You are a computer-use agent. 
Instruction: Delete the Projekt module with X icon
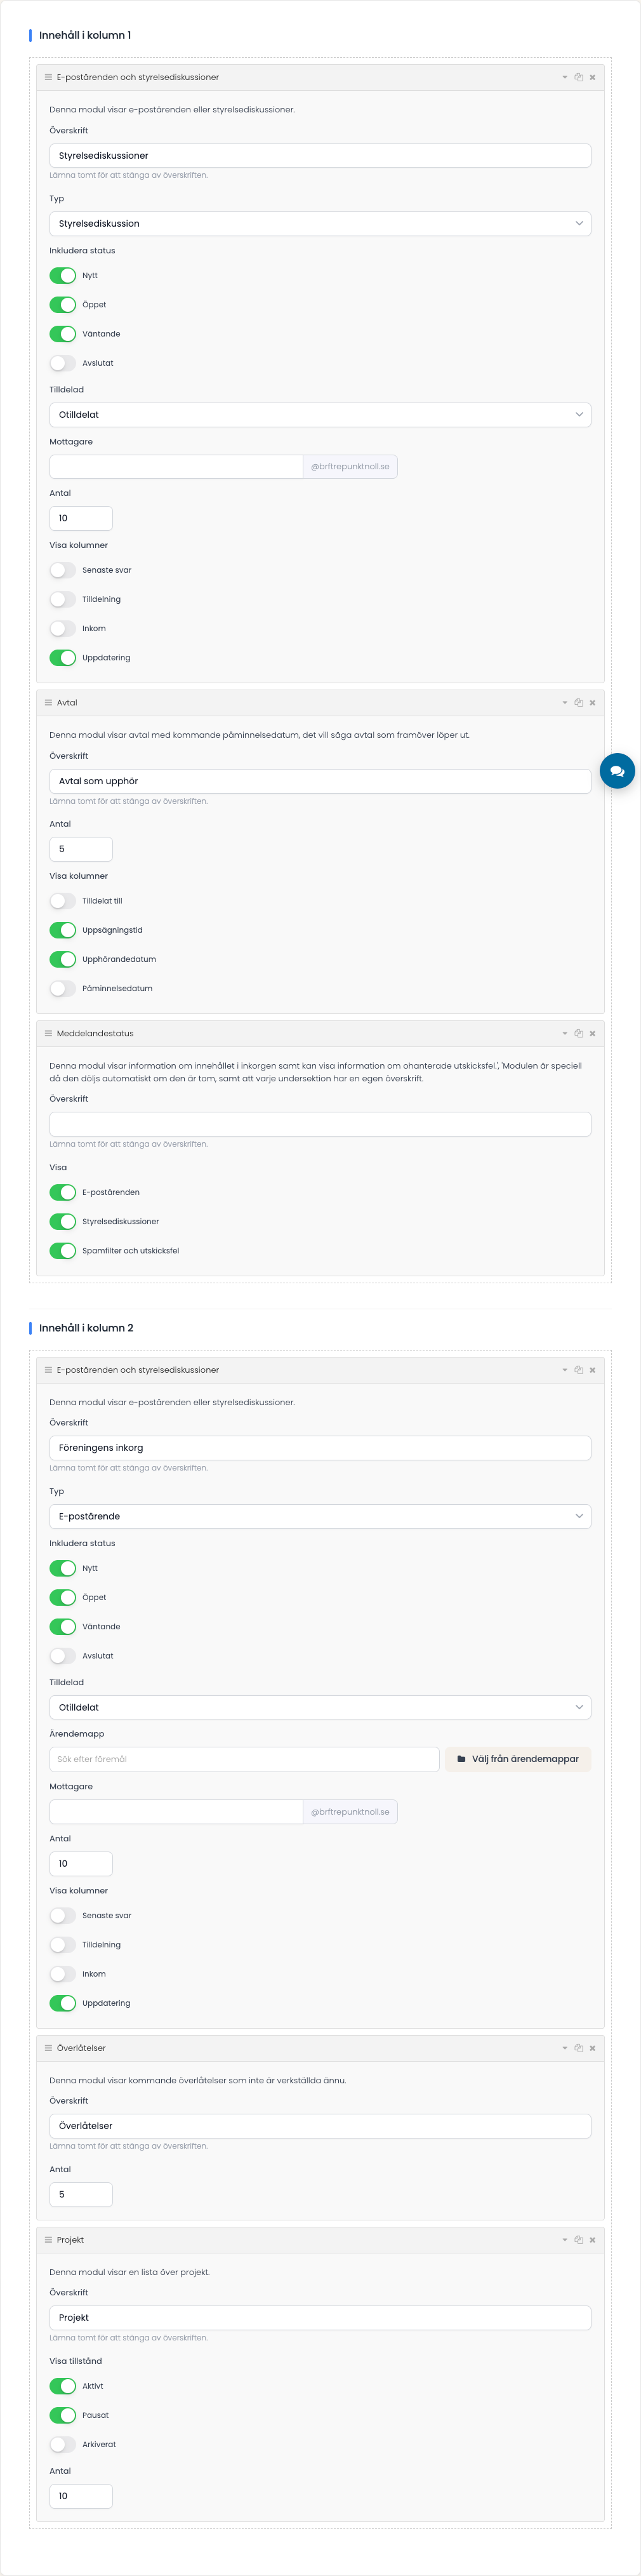[x=593, y=2239]
